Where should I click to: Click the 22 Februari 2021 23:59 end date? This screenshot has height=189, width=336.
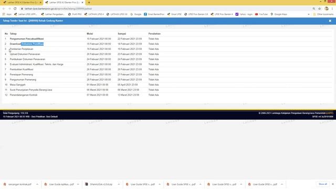click(130, 39)
